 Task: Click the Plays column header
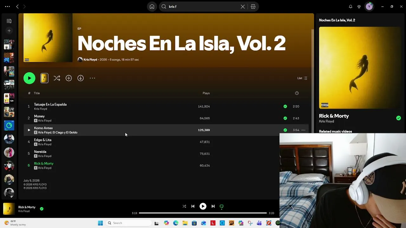[206, 93]
